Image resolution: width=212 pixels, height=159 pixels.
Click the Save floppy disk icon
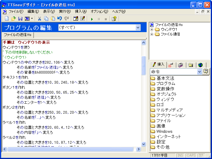(x=20, y=19)
